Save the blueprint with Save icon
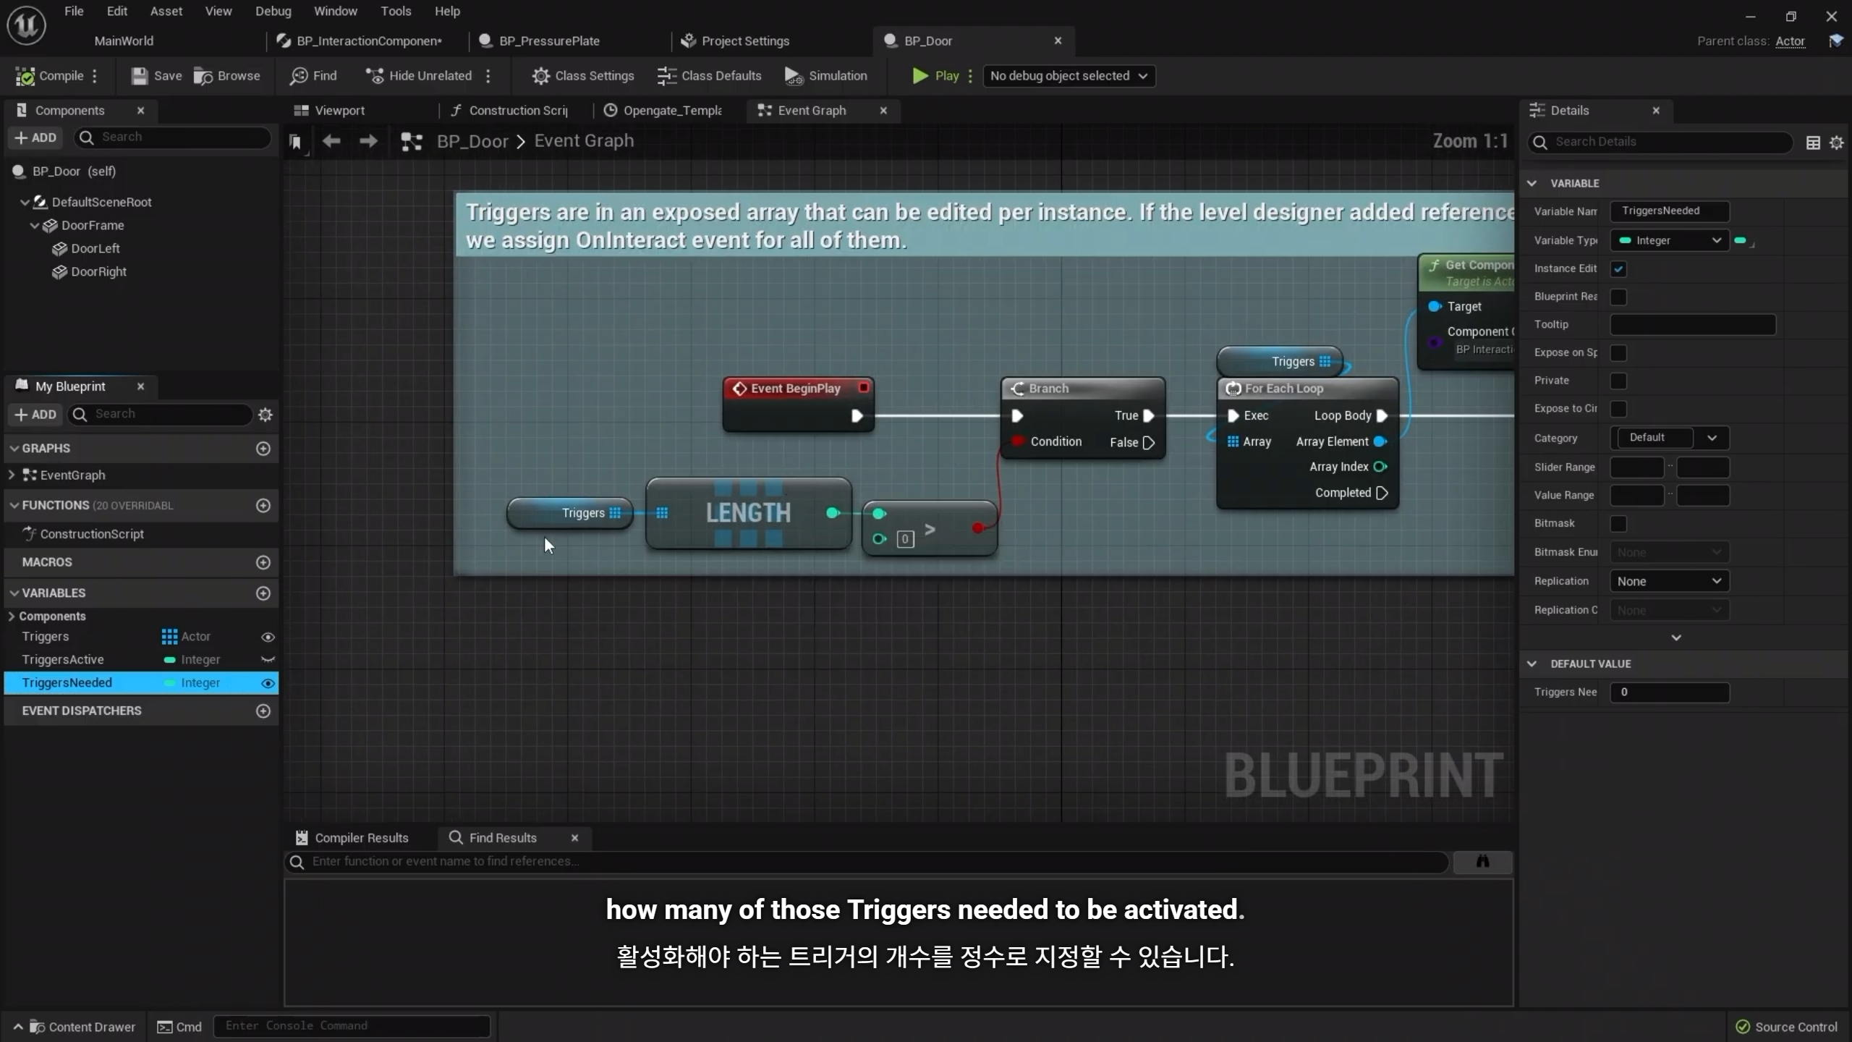 tap(156, 76)
